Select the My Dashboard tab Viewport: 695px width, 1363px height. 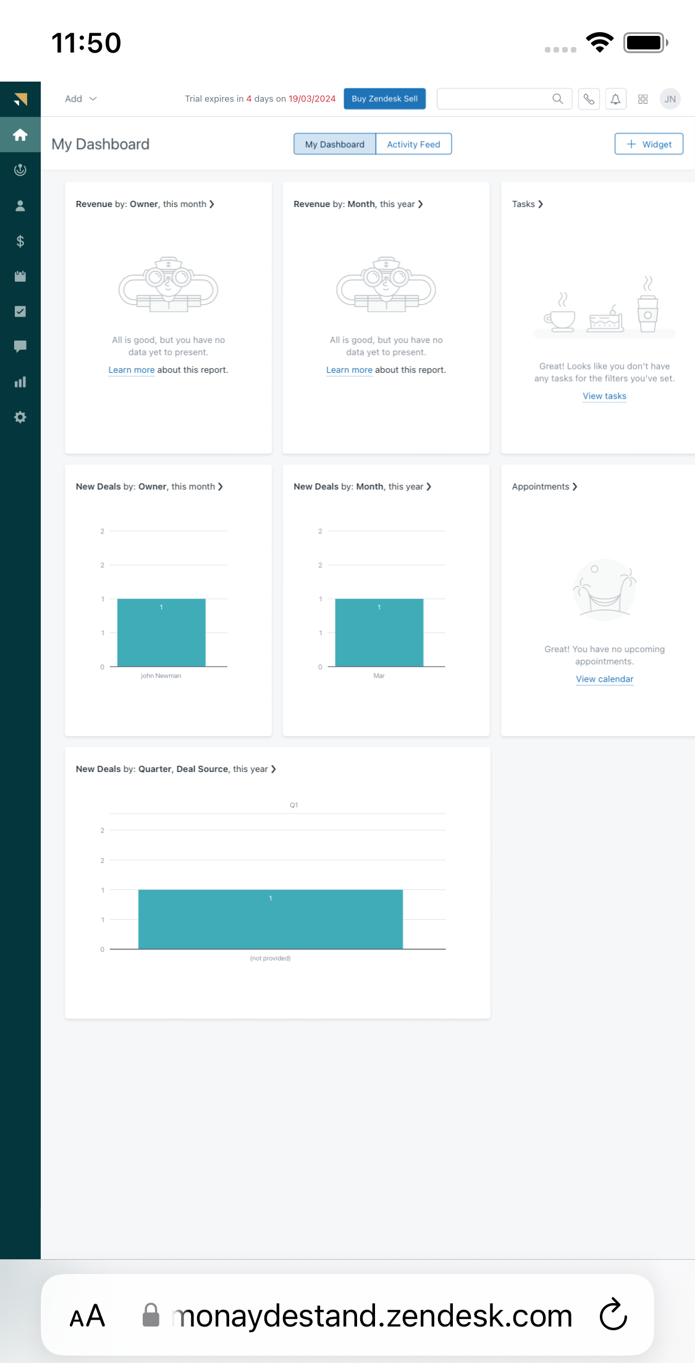click(334, 144)
